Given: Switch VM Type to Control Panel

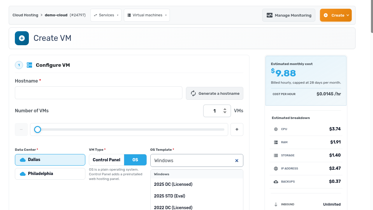Looking at the screenshot, I should [x=107, y=160].
